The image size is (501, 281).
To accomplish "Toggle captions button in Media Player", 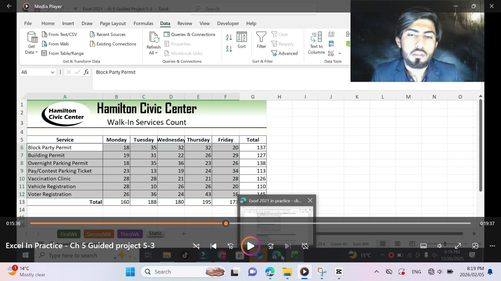I will click(x=424, y=246).
